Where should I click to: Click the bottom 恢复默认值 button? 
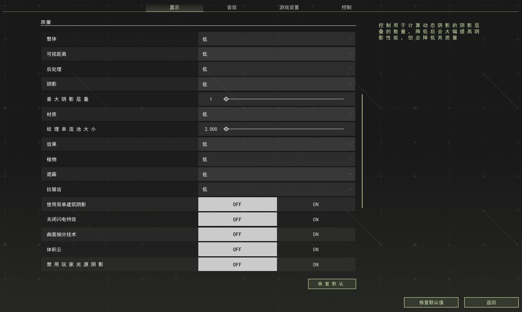coord(431,303)
